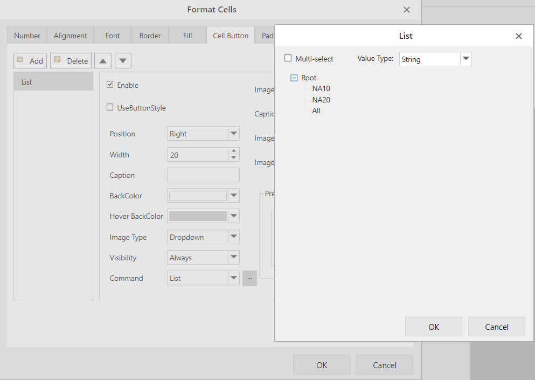Click OK in the List dialog

coord(433,327)
